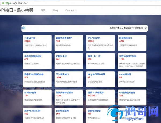The height and width of the screenshot is (123, 161).
Task: Open the 首页 navigation item
Action: [43, 10]
